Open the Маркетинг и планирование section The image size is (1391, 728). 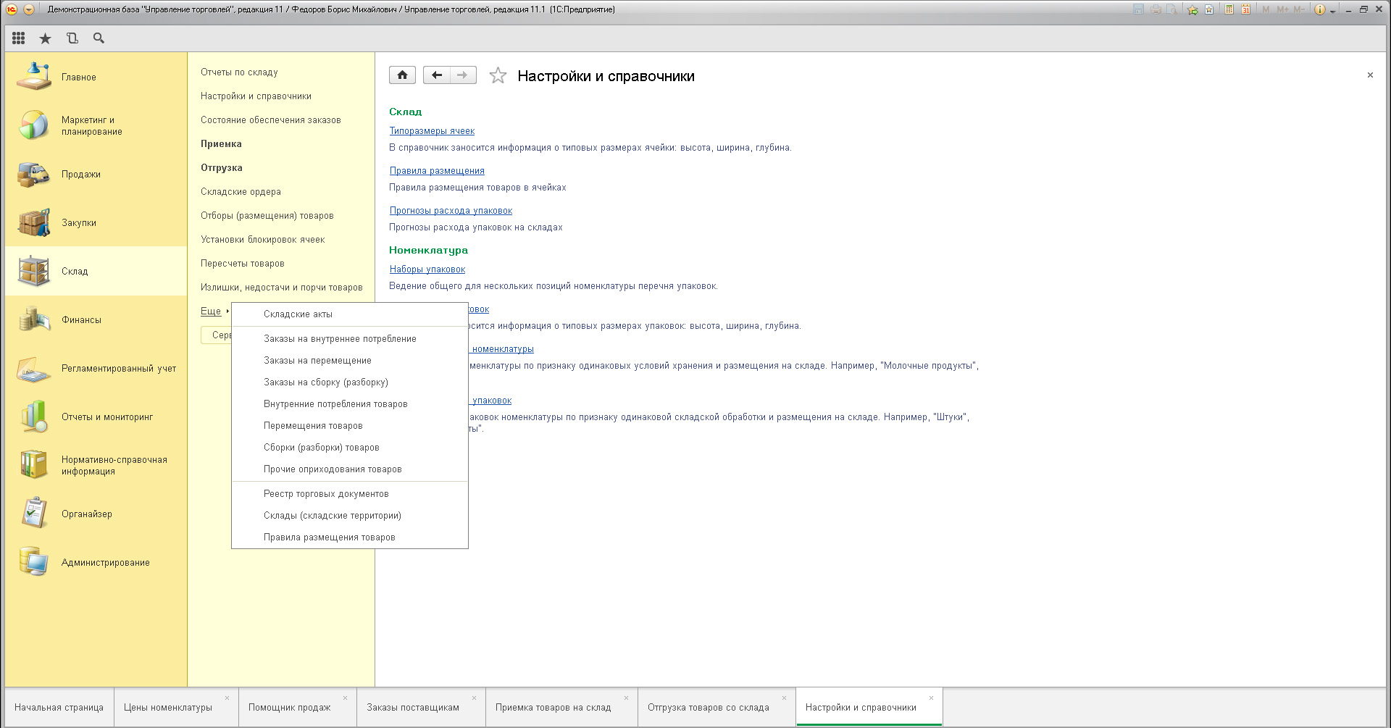click(x=96, y=125)
